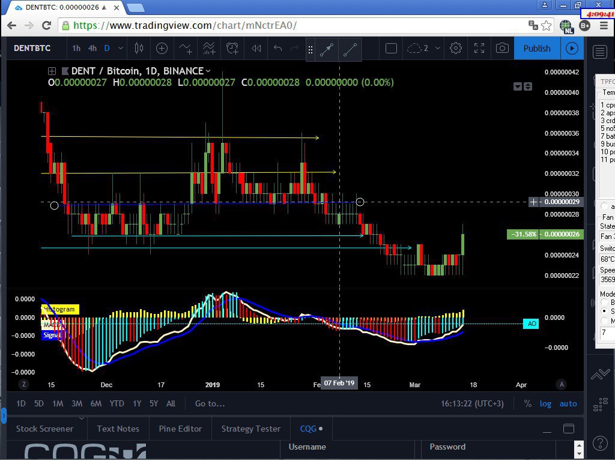The width and height of the screenshot is (615, 461).
Task: Click the browser back arrow
Action: click(x=12, y=25)
